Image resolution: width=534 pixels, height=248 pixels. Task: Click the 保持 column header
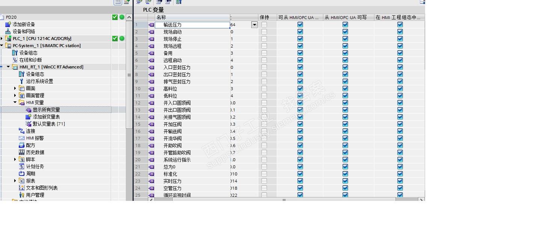pos(267,17)
